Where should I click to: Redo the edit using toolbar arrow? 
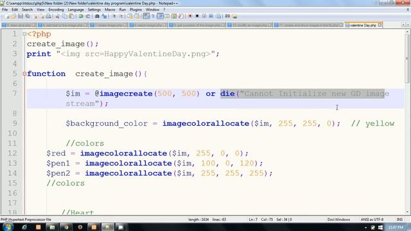88,16
